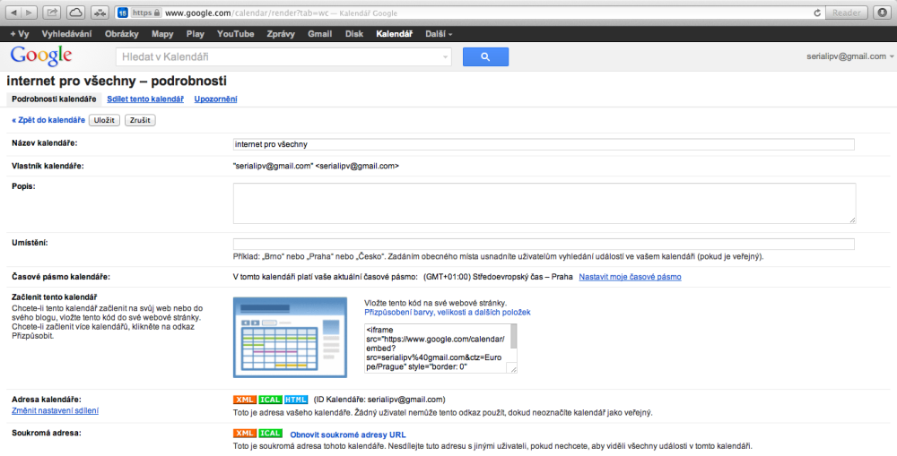Click into the Název kalendáře field
This screenshot has width=897, height=456.
[544, 144]
